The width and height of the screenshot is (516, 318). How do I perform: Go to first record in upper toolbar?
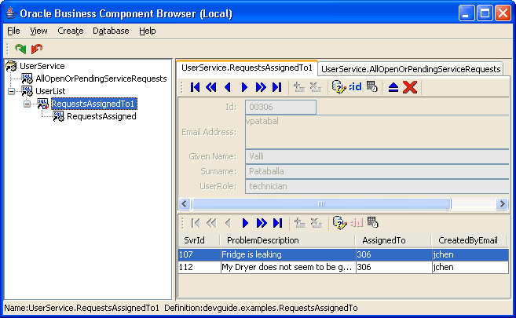coord(195,87)
